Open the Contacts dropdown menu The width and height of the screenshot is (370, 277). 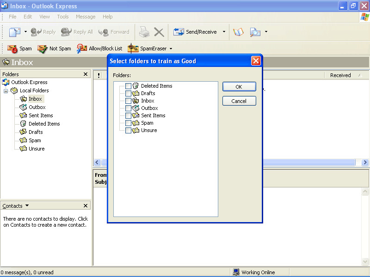(x=27, y=205)
